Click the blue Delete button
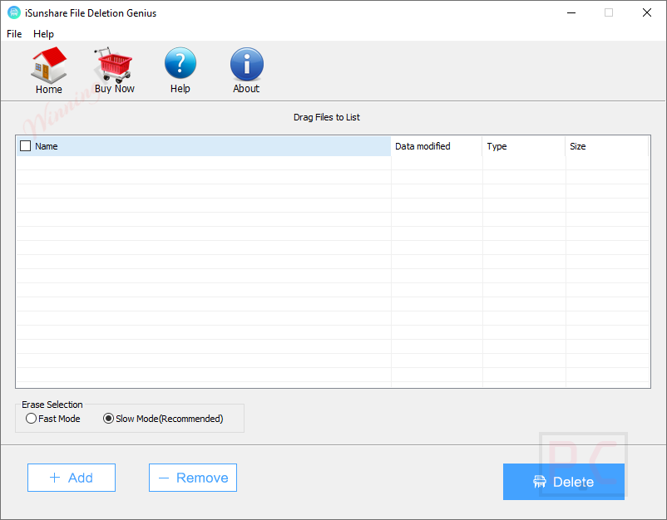The image size is (667, 520). pyautogui.click(x=564, y=481)
